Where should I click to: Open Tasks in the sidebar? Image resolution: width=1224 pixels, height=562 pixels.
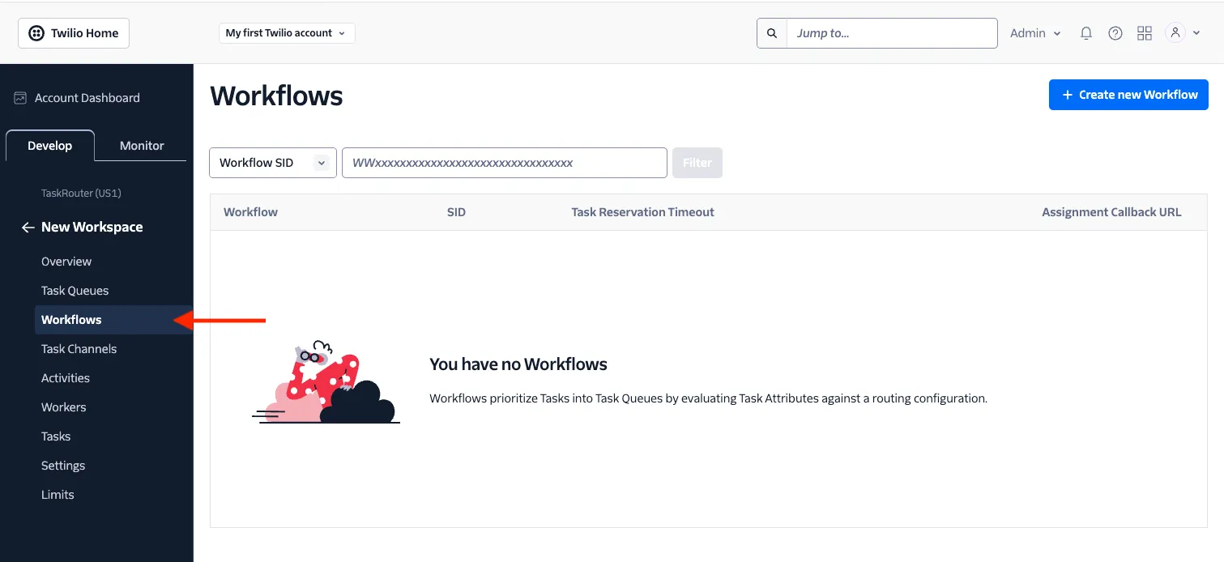pos(56,436)
